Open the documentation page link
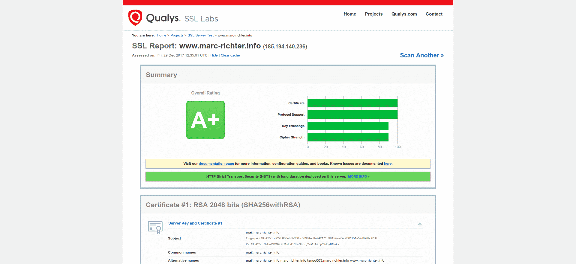Screen dimensions: 576x264 pos(216,164)
